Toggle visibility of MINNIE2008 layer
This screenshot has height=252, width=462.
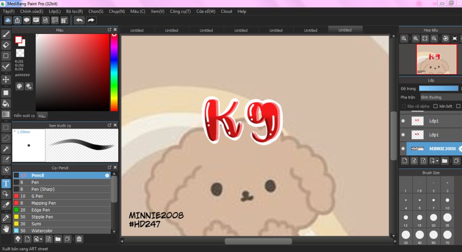tap(403, 148)
